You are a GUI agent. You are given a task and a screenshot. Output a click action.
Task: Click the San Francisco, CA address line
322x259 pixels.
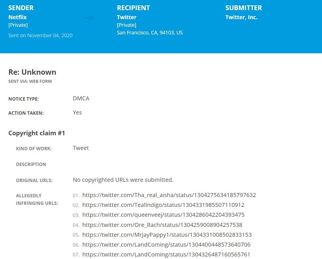[150, 33]
